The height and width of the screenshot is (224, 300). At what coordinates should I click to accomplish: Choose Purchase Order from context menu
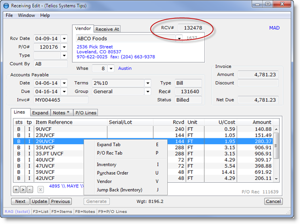112,173
